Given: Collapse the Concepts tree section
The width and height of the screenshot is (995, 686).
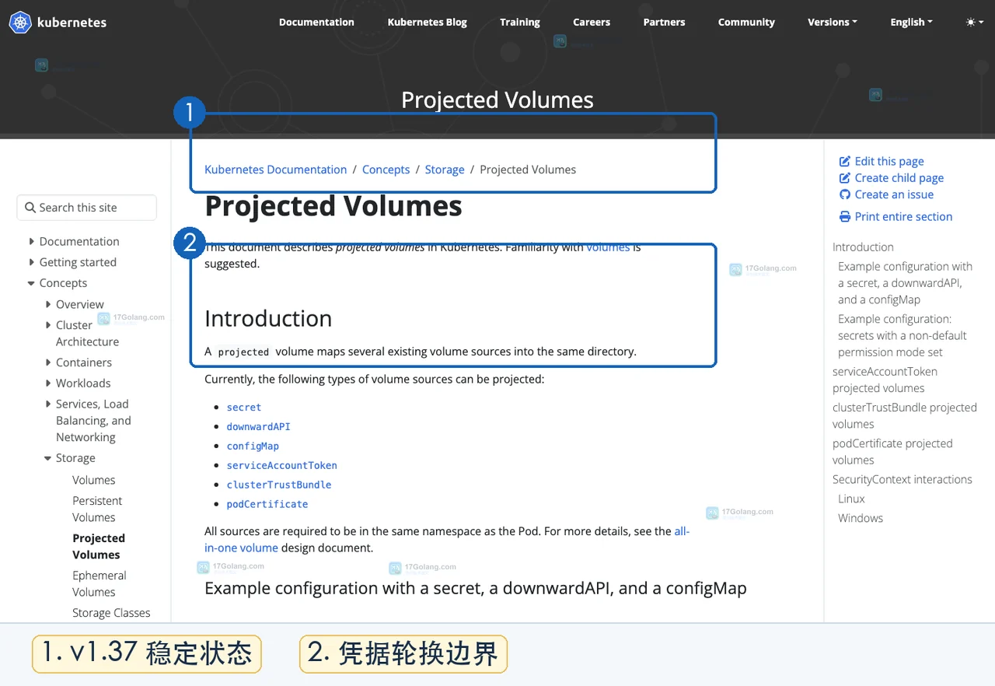Looking at the screenshot, I should (x=31, y=283).
